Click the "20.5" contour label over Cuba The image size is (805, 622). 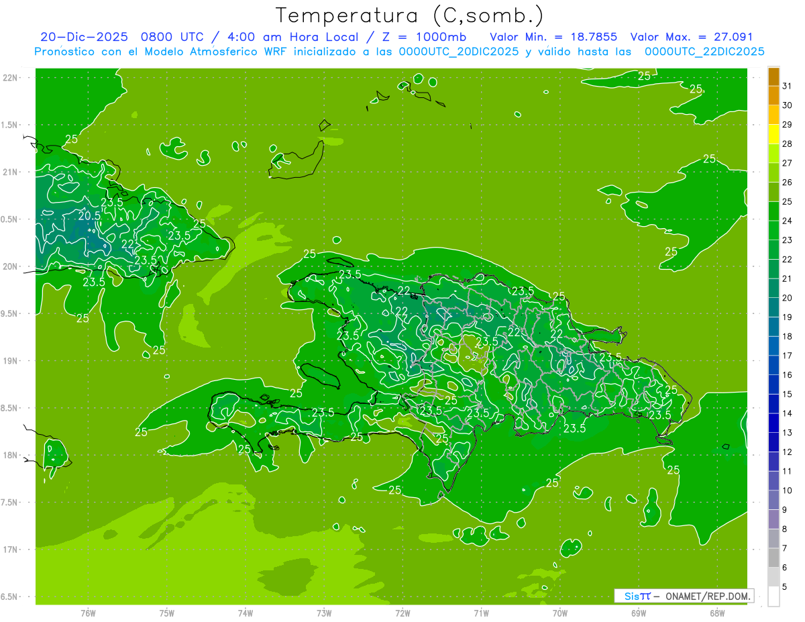pos(89,215)
